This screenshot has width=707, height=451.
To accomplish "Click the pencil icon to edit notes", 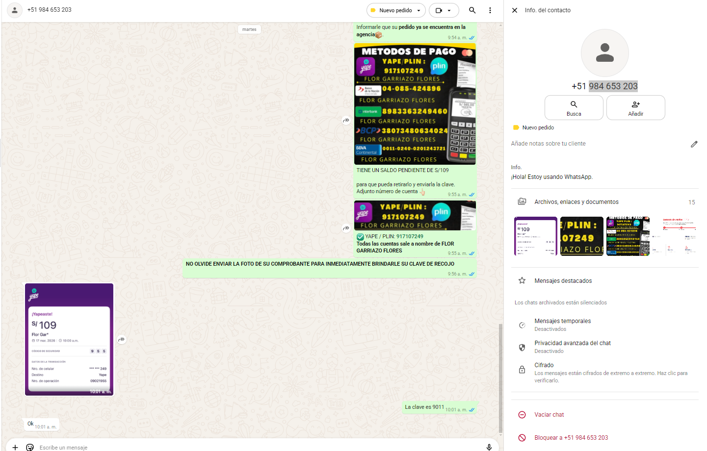I will point(694,144).
